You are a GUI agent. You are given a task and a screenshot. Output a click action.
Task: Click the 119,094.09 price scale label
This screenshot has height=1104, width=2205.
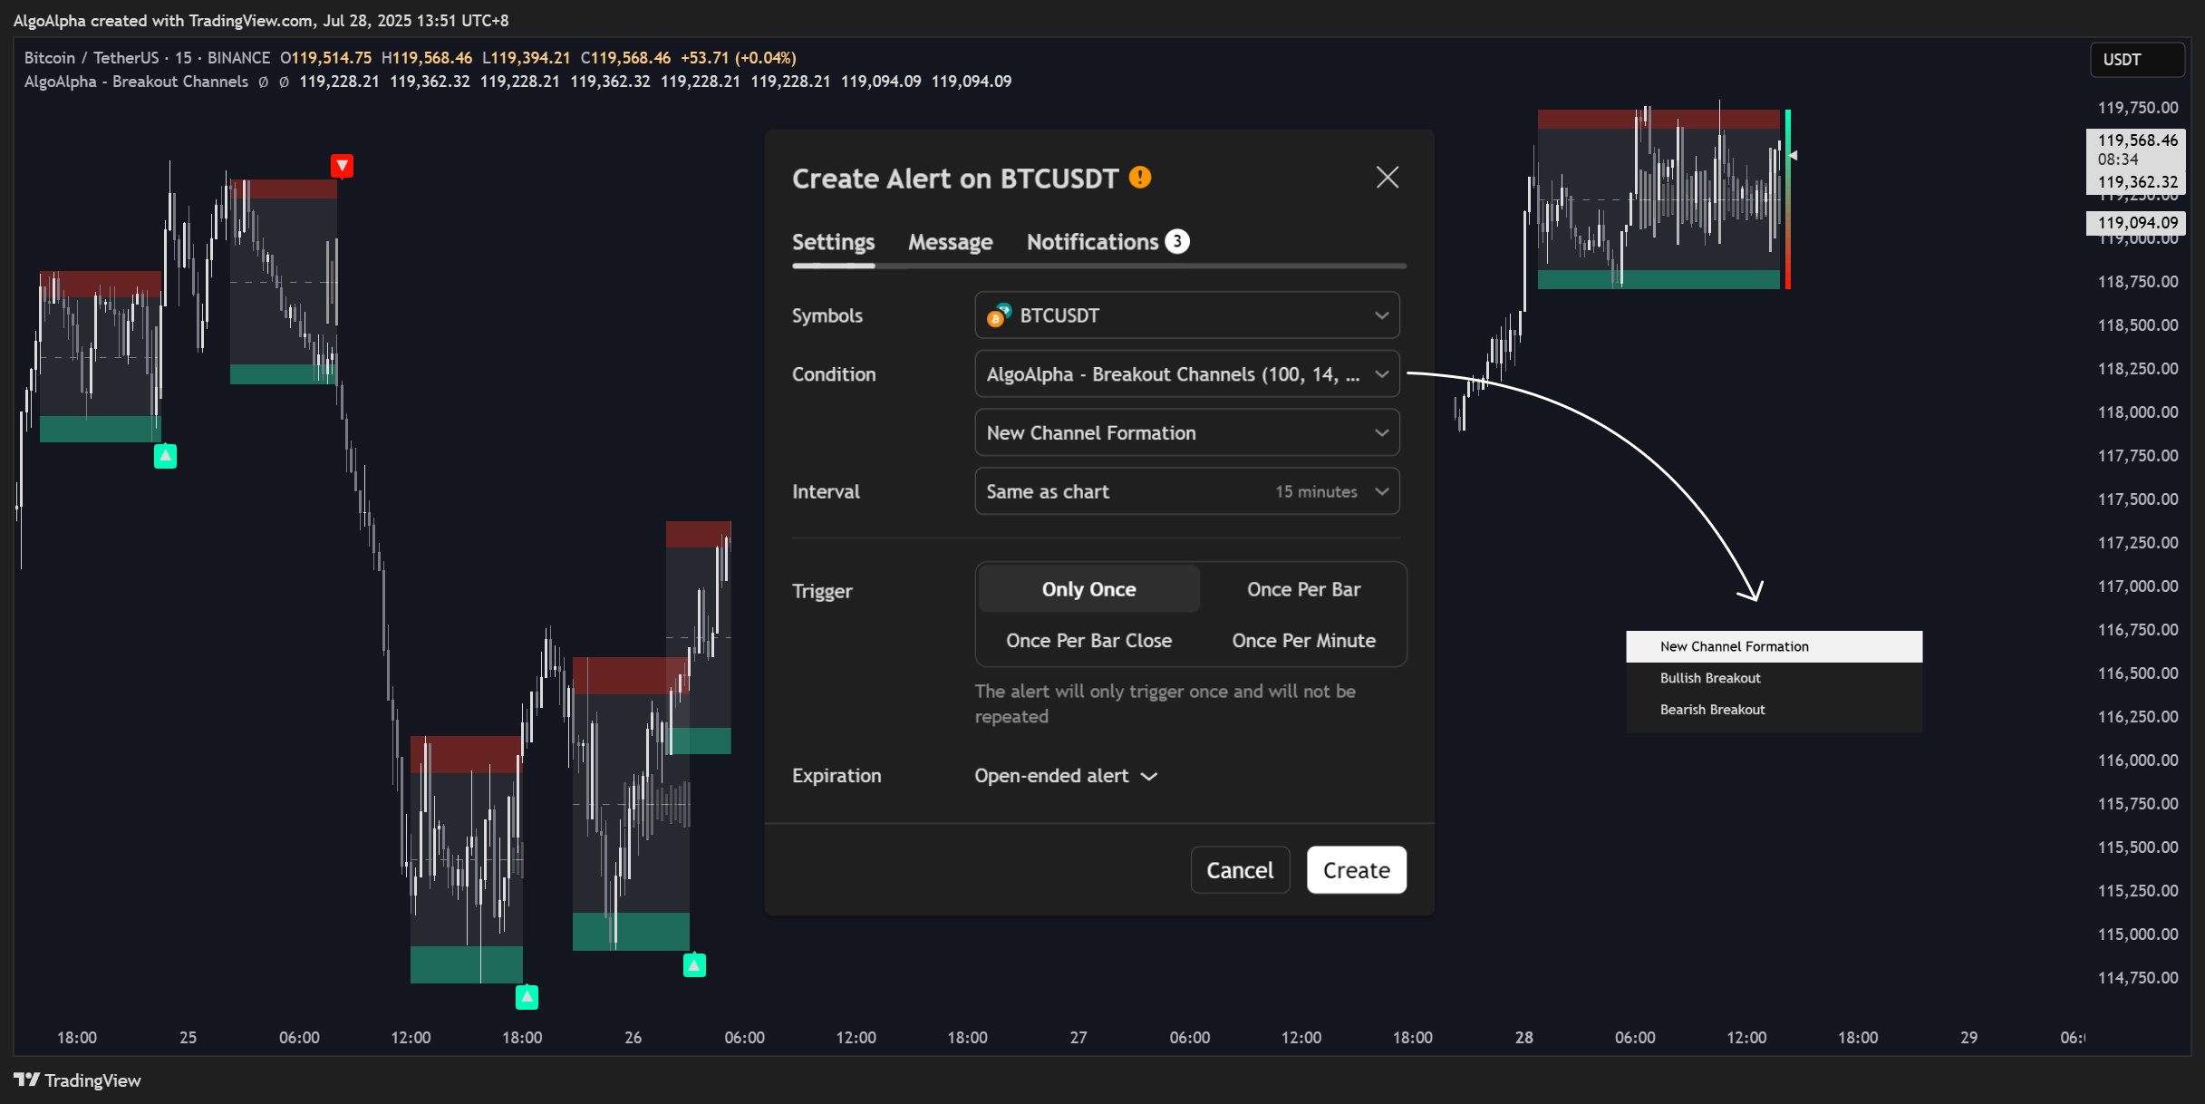click(x=2137, y=223)
